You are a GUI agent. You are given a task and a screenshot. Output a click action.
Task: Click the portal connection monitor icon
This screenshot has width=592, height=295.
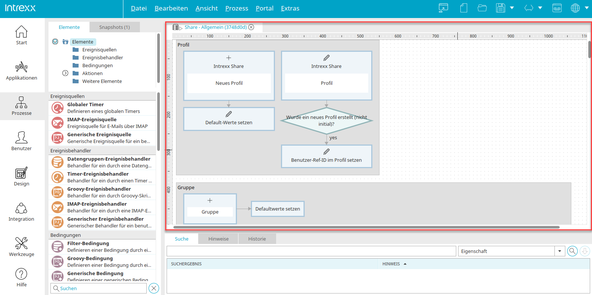(443, 8)
